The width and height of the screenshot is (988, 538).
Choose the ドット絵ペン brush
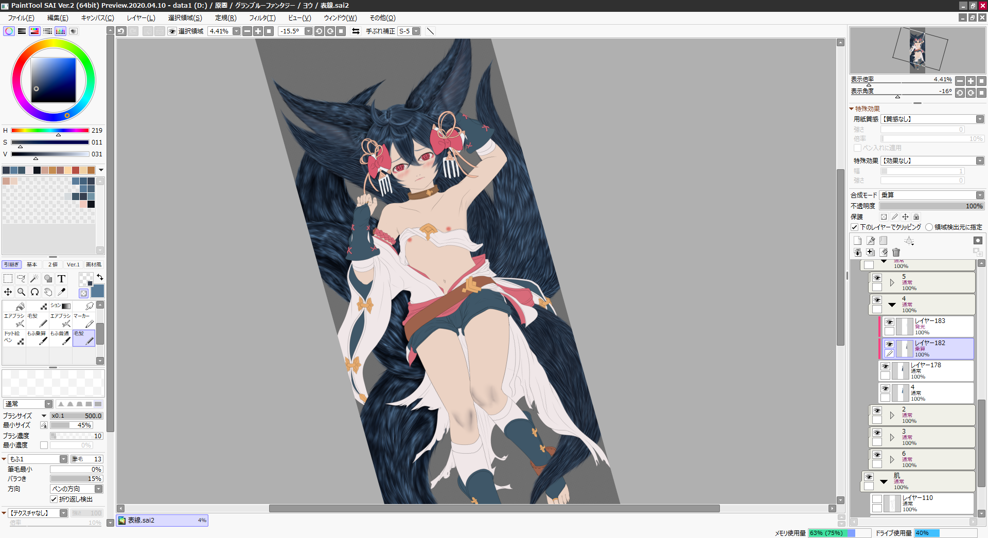[x=14, y=337]
